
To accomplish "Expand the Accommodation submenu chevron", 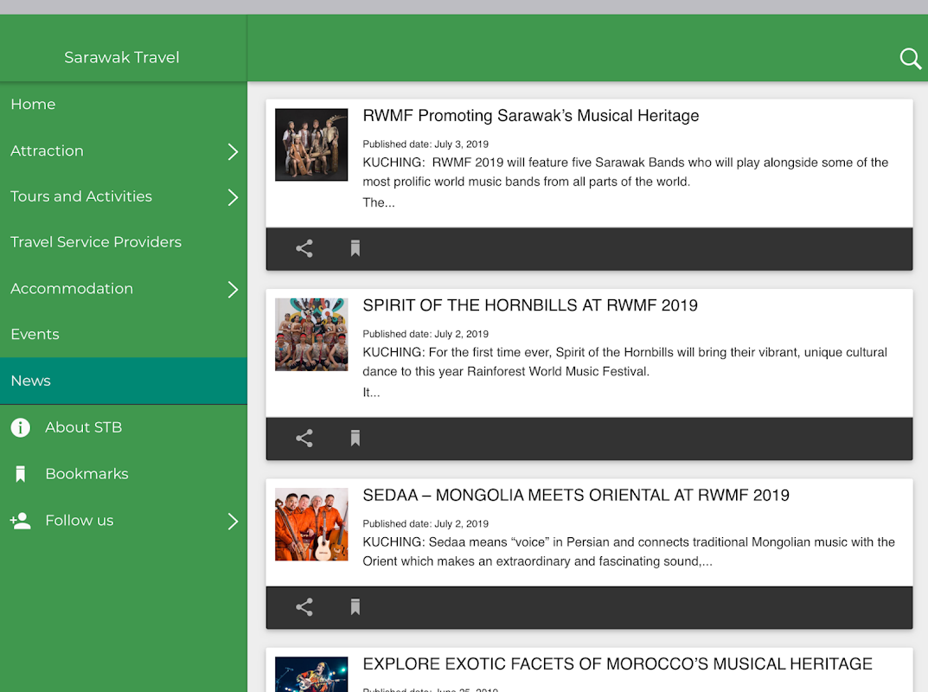I will point(233,290).
